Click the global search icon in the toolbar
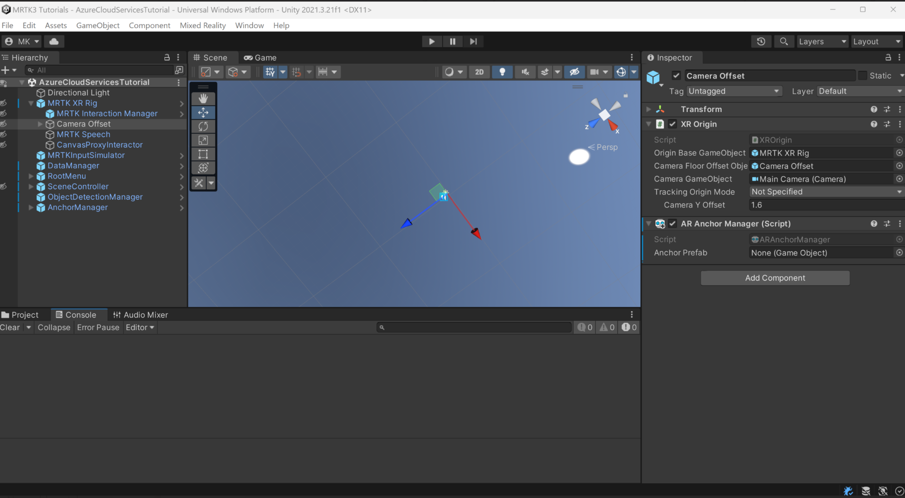 (x=784, y=41)
